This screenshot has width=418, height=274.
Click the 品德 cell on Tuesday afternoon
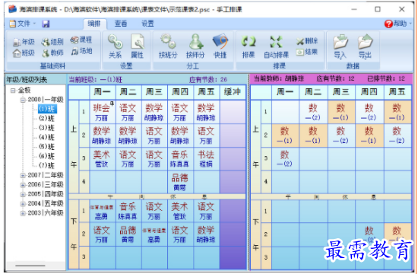pos(128,234)
